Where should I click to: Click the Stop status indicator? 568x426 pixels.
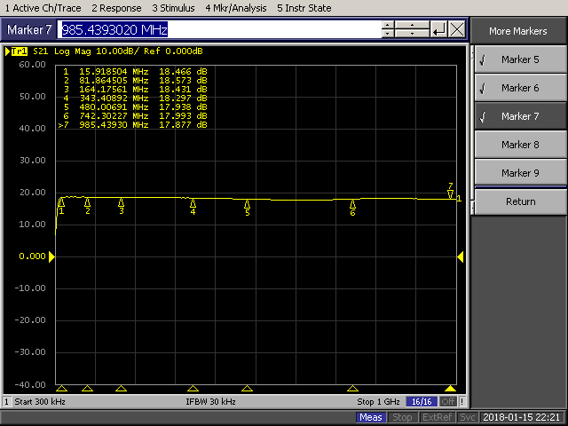click(x=402, y=417)
